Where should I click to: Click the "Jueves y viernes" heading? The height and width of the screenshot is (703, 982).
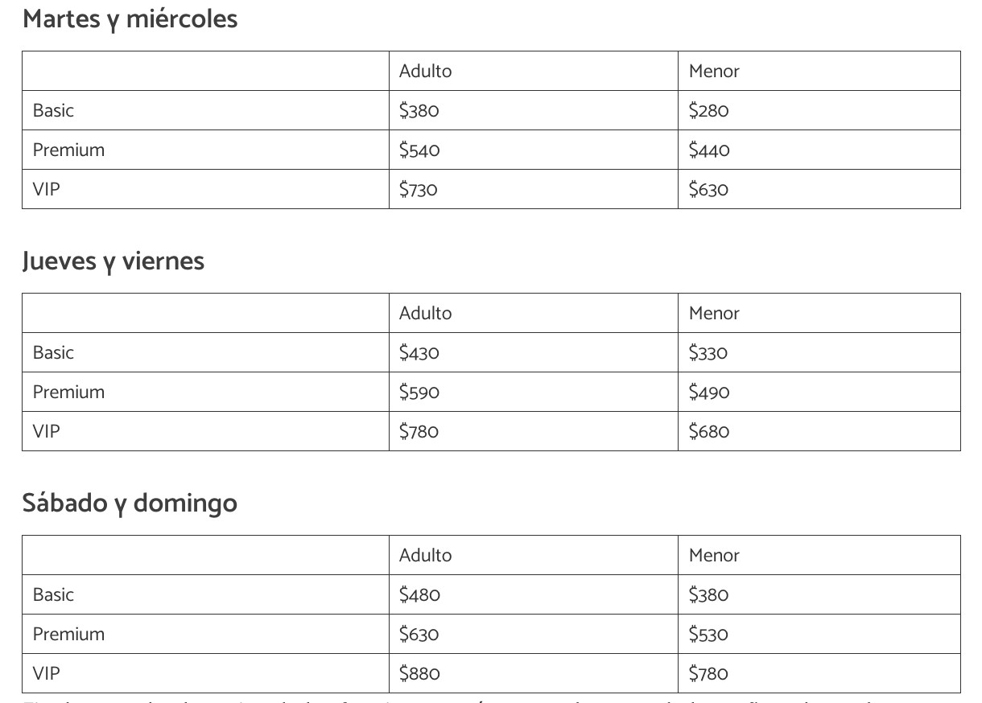click(113, 261)
